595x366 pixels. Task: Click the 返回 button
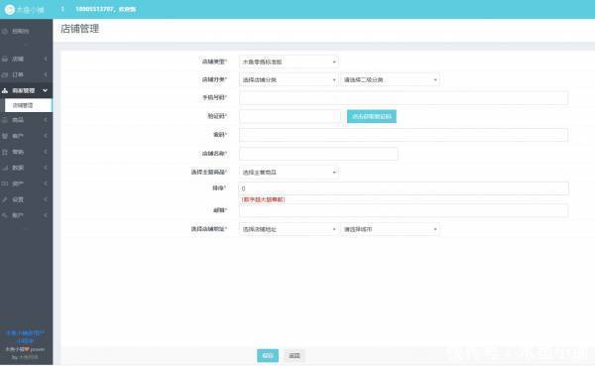pyautogui.click(x=295, y=355)
